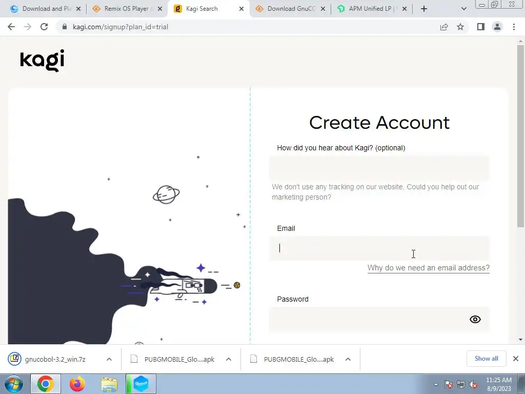525x394 pixels.
Task: Show hidden system tray icons
Action: click(x=436, y=384)
